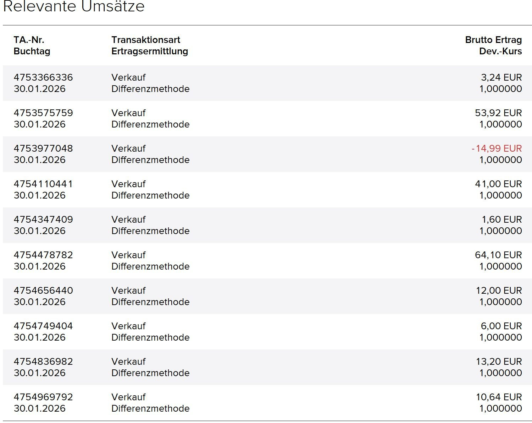
Task: Click the negative -14,99 EUR amount
Action: click(497, 148)
